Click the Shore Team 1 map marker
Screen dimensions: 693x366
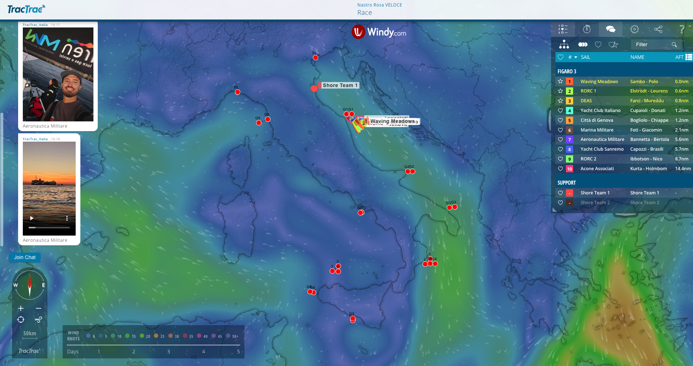point(314,89)
